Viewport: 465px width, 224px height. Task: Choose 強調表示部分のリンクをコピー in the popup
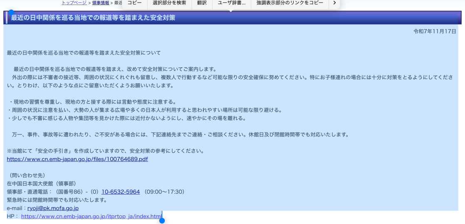[289, 3]
